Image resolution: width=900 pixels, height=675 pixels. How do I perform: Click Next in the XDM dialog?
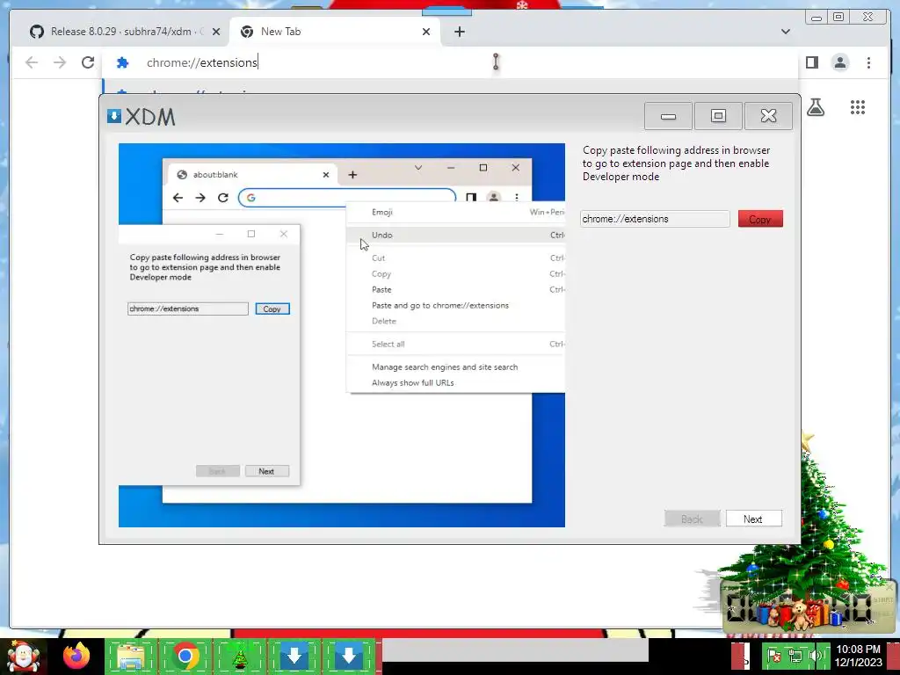753,519
